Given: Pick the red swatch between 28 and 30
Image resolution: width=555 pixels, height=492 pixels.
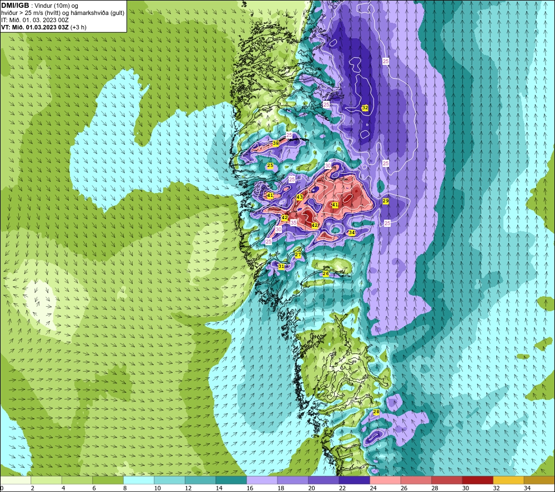Looking at the screenshot, I should point(447,480).
